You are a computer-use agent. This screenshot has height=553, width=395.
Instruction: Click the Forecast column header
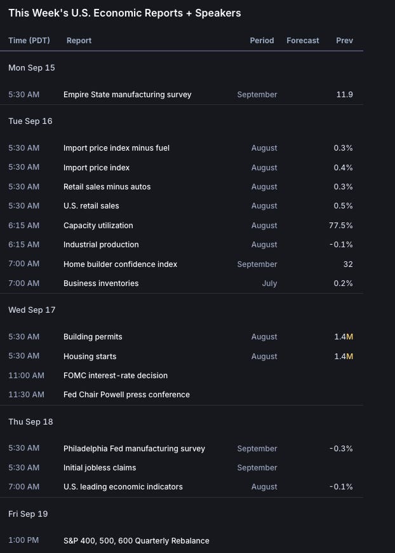coord(303,41)
